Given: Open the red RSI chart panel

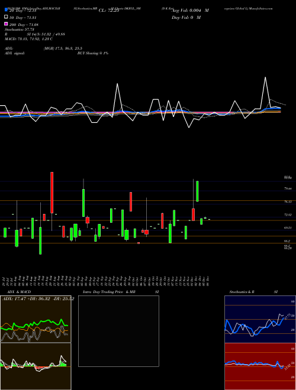Looking at the screenshot, I should pyautogui.click(x=260, y=366).
